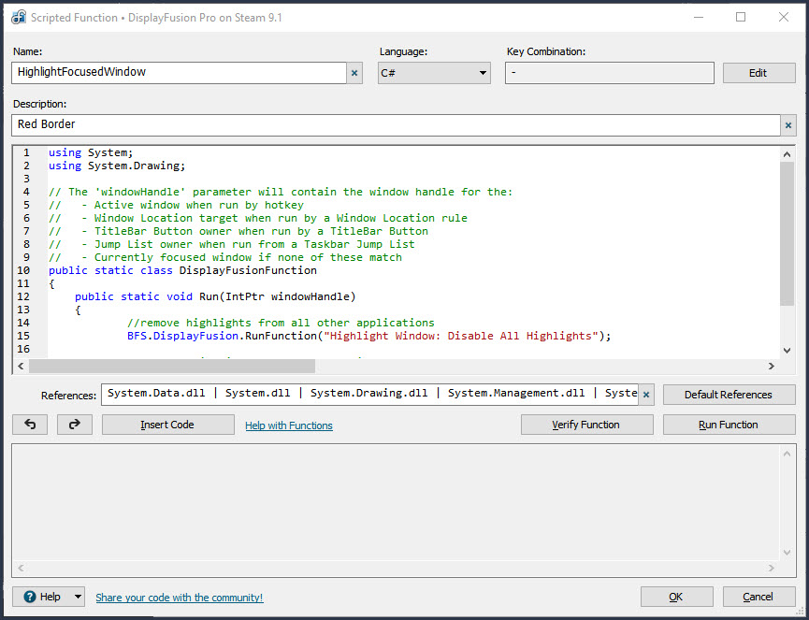Click the code editor horizontal scrollbar thumb
The height and width of the screenshot is (620, 809).
tap(173, 366)
